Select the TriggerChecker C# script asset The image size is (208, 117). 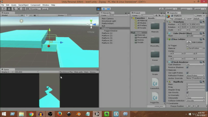click(x=155, y=97)
